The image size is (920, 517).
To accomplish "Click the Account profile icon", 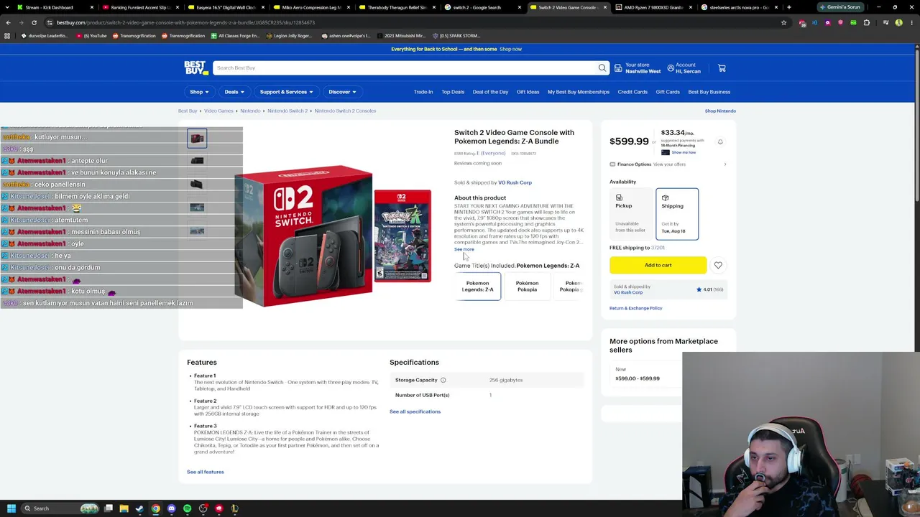I will [x=671, y=68].
